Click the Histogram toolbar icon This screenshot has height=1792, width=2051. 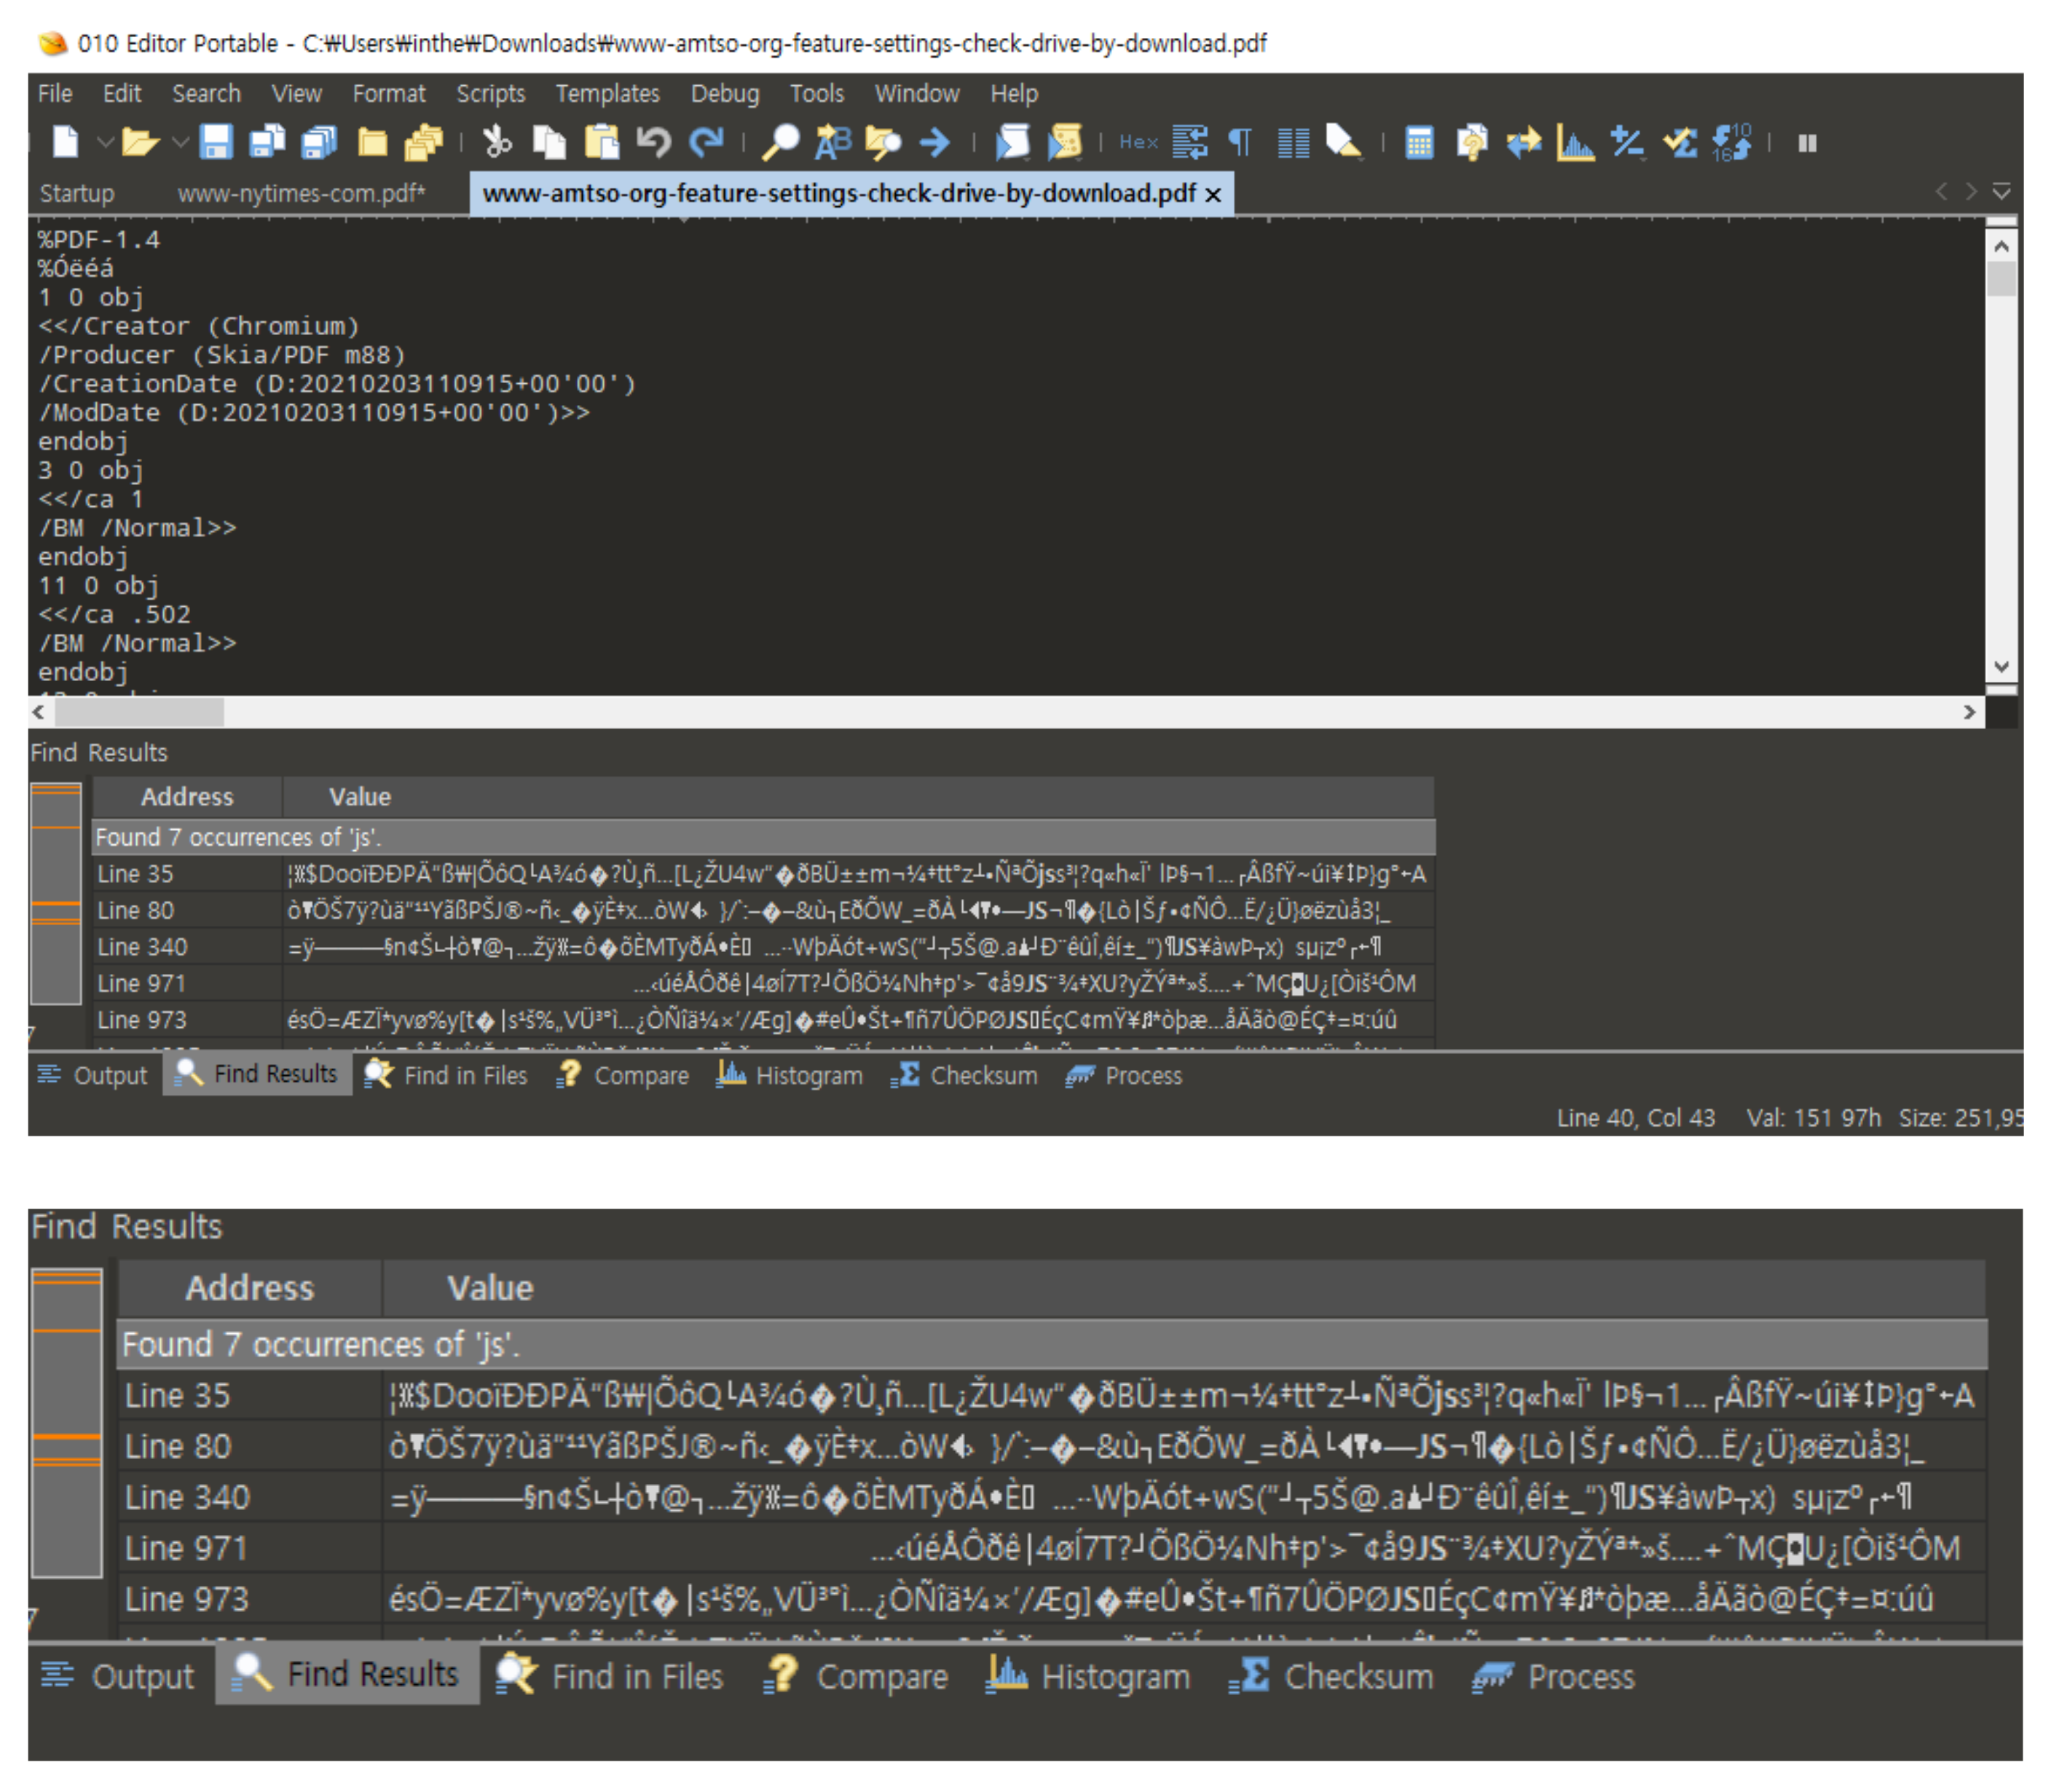click(1575, 143)
